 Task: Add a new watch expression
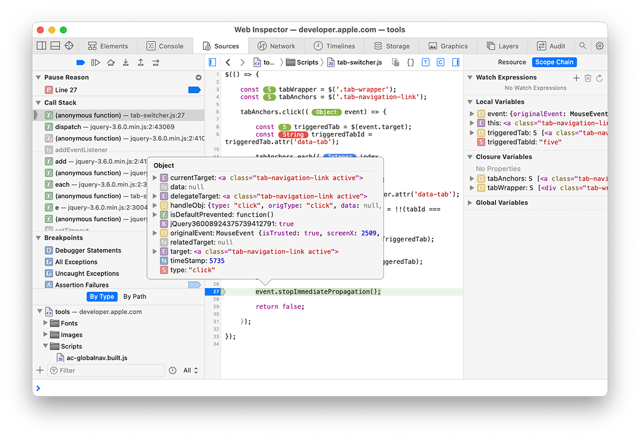click(576, 78)
